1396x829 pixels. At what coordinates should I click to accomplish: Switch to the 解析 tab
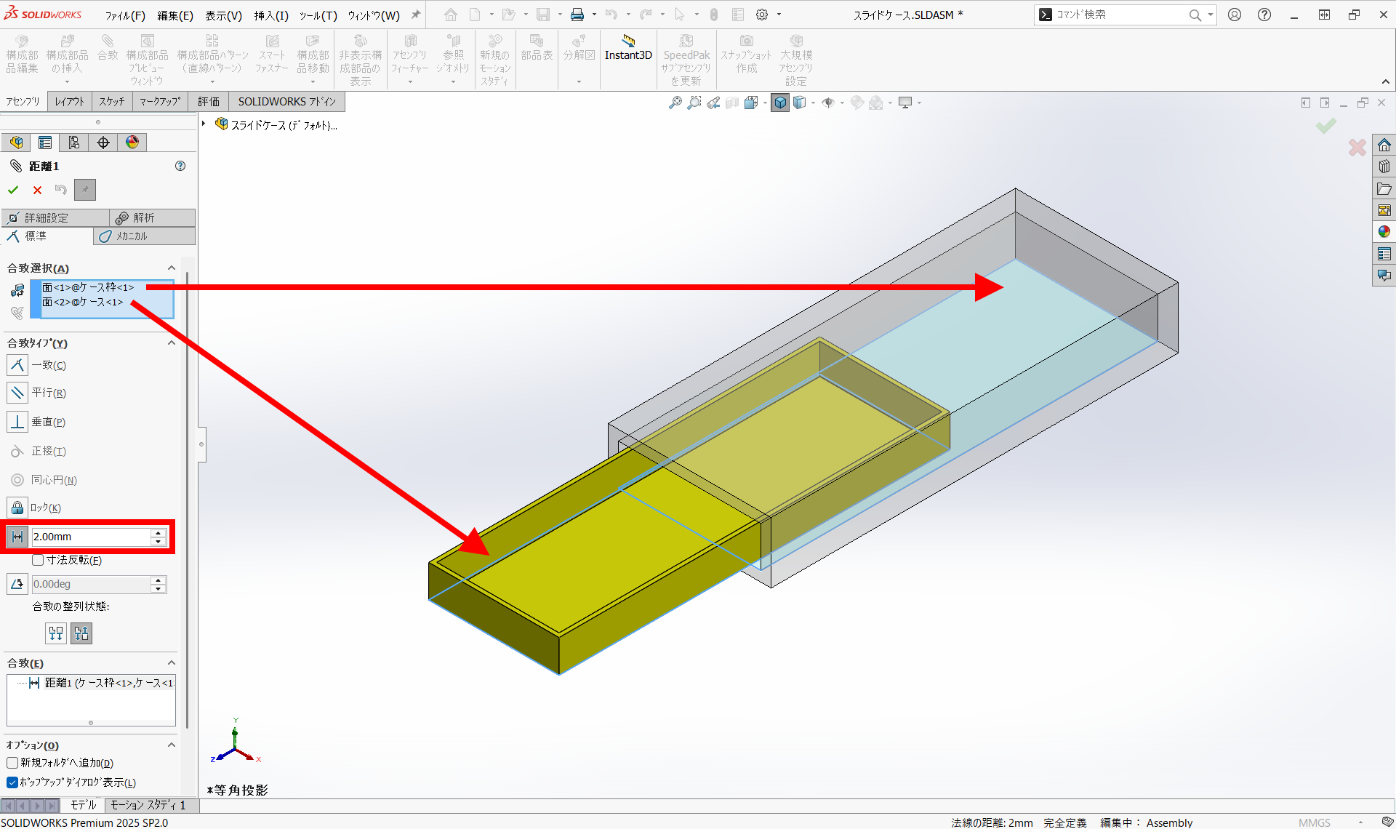tap(152, 217)
